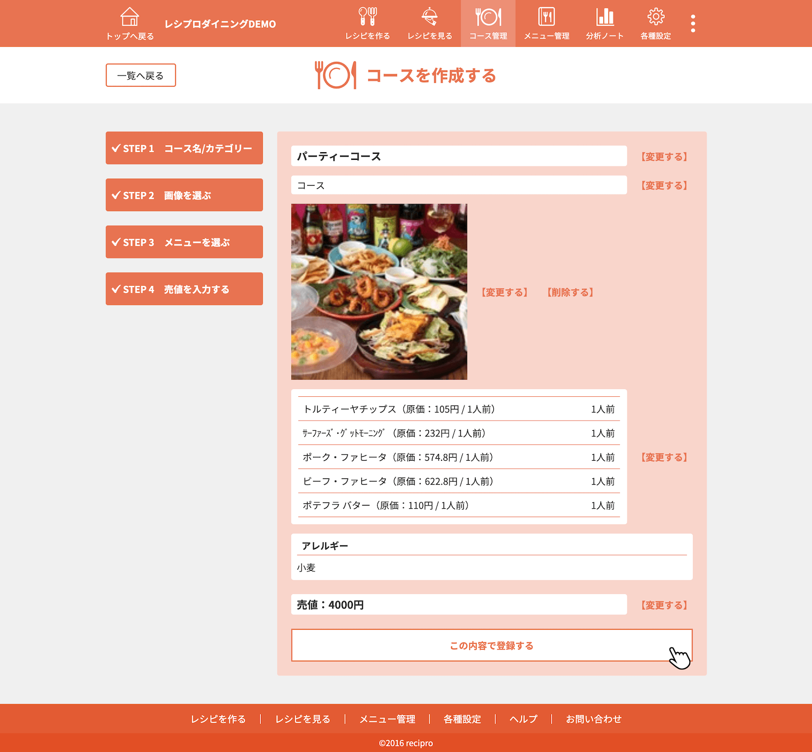The image size is (812, 752).
Task: Click 変更する beside the menu item list
Action: pos(664,457)
